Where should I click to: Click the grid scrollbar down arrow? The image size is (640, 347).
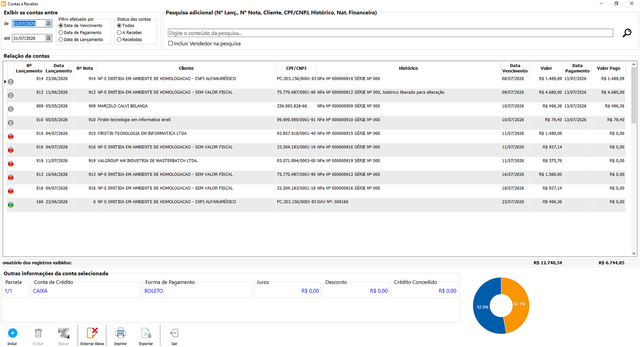tap(634, 253)
